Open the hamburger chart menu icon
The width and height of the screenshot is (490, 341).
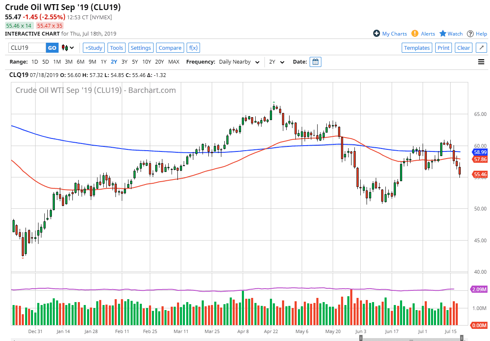tap(481, 62)
